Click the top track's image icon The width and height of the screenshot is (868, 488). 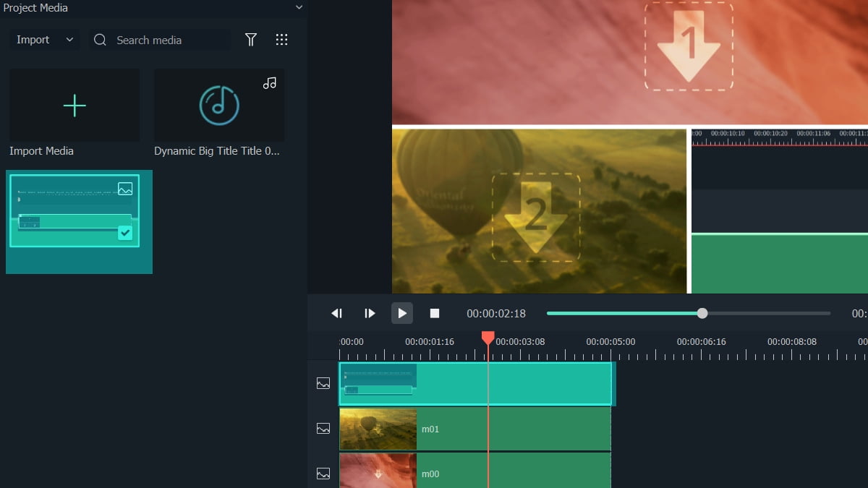pos(323,384)
